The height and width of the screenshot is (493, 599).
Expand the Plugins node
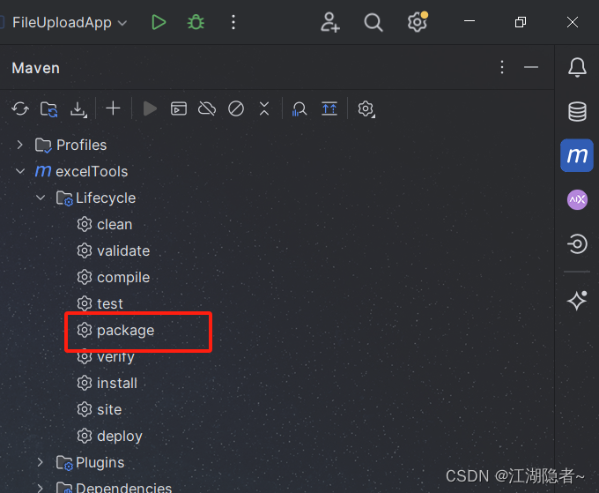[x=41, y=462]
